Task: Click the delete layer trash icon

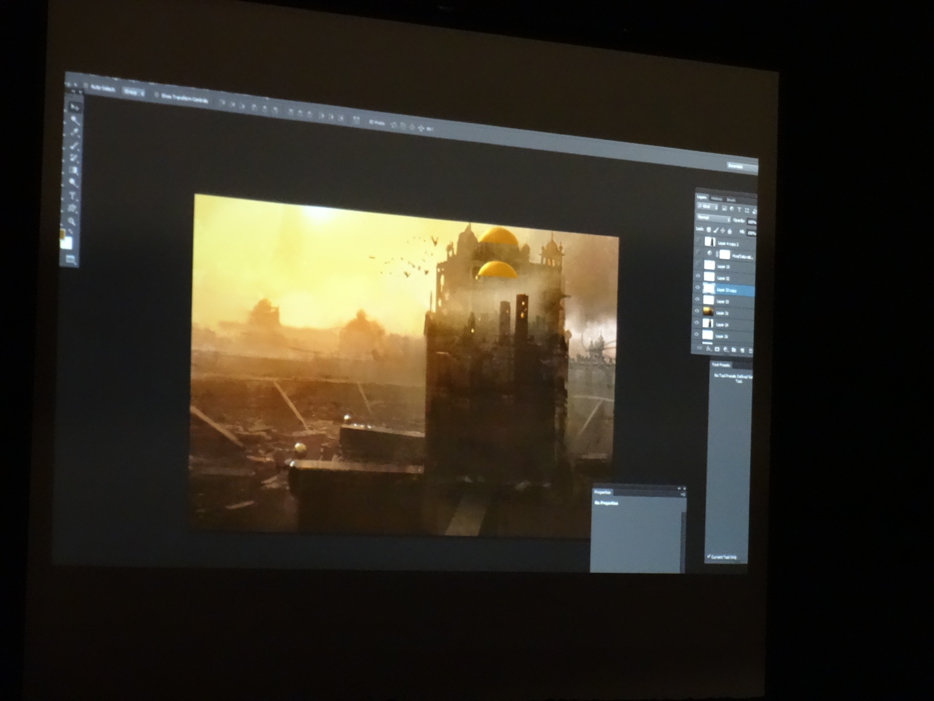Action: [x=751, y=352]
